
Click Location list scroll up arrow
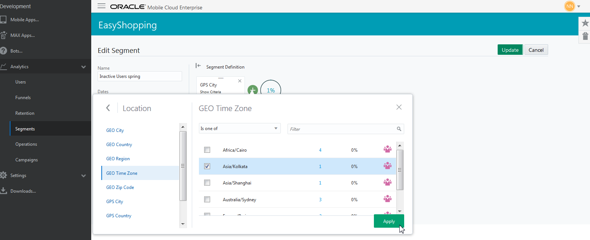coord(183,127)
